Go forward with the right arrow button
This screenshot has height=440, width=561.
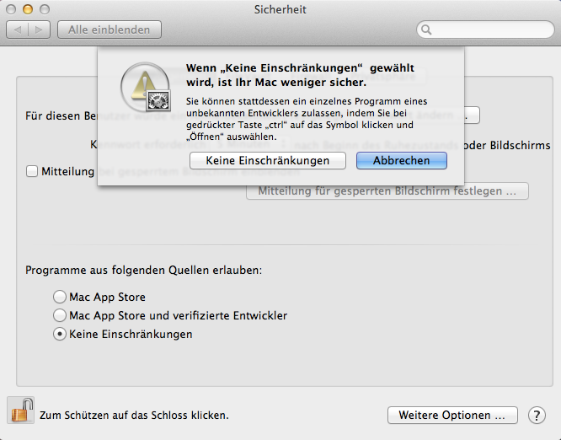pyautogui.click(x=39, y=30)
